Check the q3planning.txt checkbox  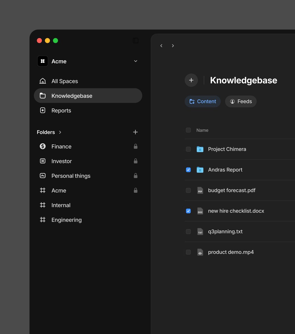click(x=188, y=232)
